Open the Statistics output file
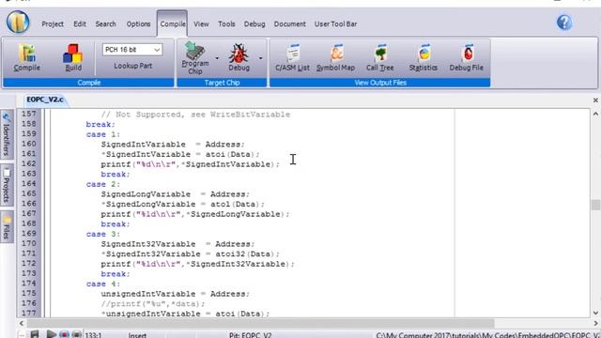The height and width of the screenshot is (338, 601). pos(424,57)
